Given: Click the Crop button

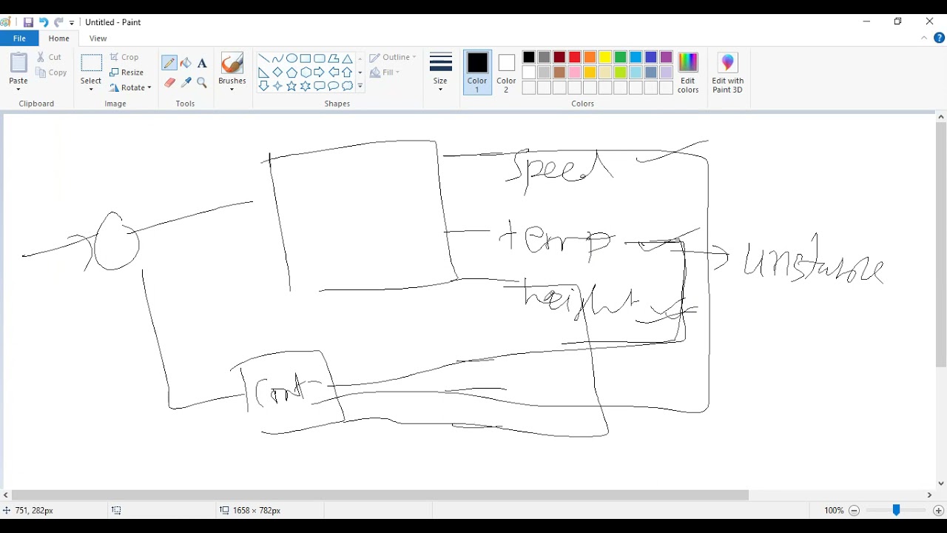Looking at the screenshot, I should [x=124, y=57].
